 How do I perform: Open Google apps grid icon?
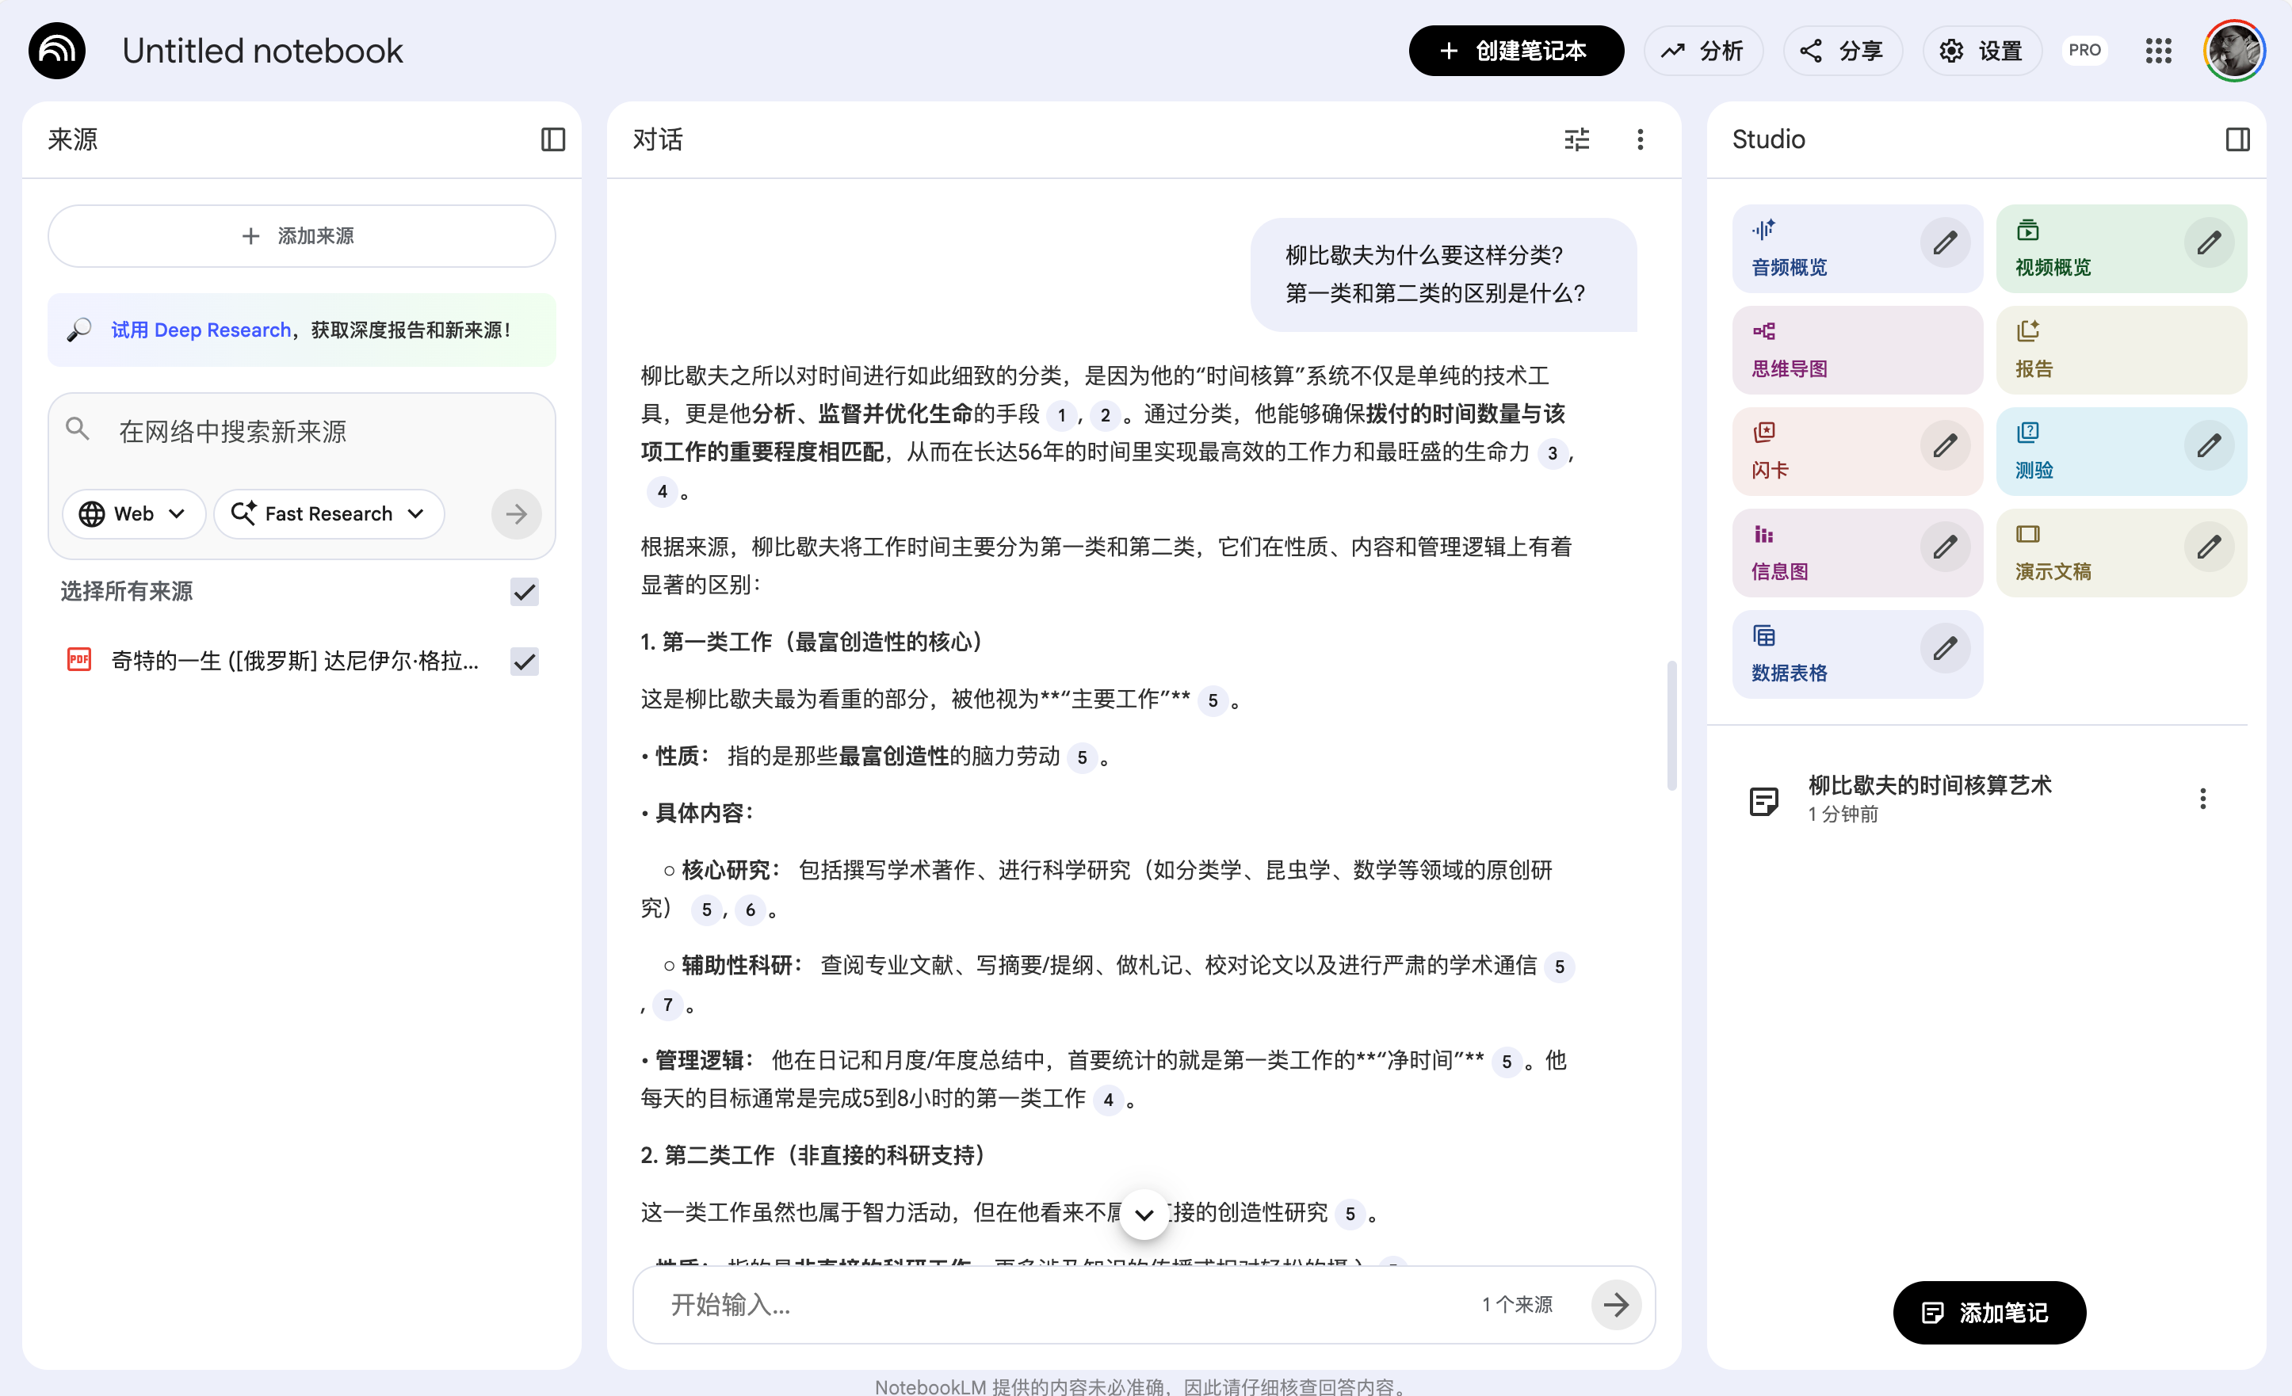click(2158, 51)
